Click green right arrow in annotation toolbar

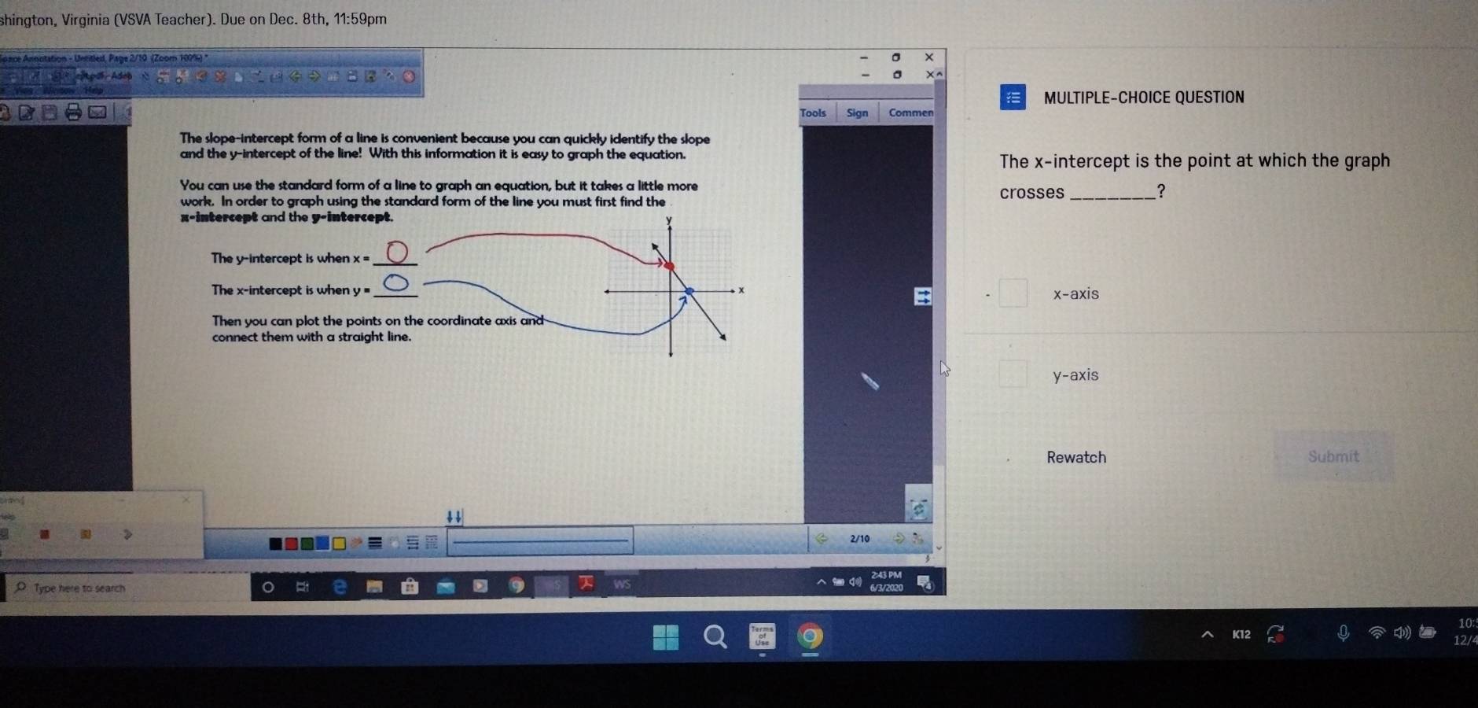point(314,76)
